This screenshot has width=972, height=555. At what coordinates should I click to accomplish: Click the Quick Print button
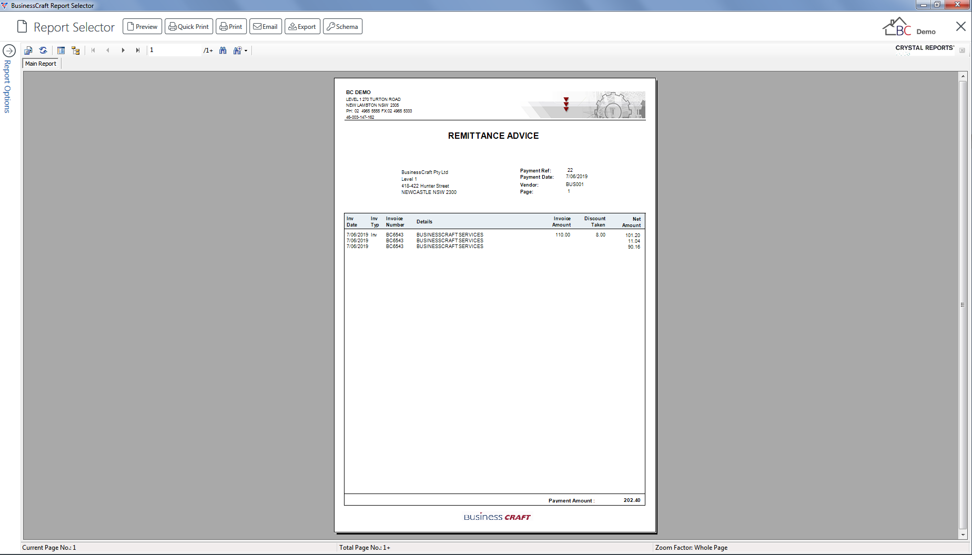pos(189,26)
